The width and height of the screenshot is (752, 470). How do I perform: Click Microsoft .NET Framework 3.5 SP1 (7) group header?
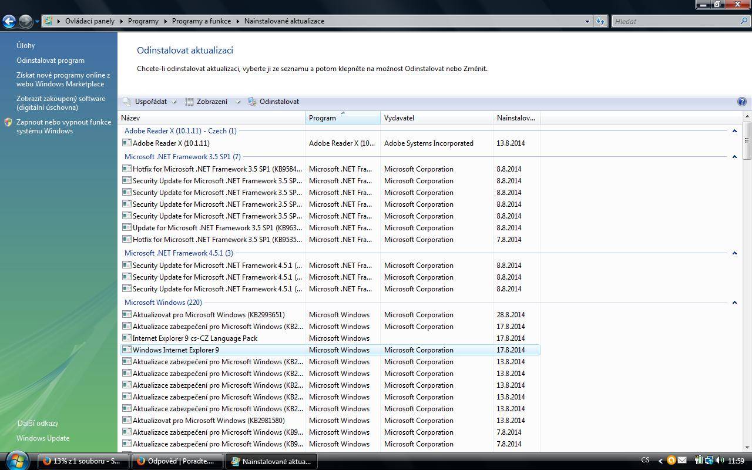click(x=183, y=157)
